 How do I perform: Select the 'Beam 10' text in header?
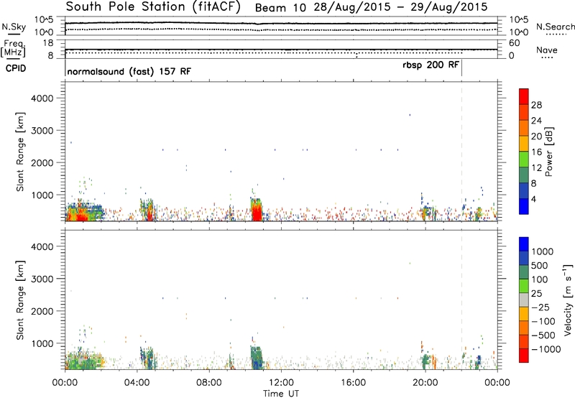pyautogui.click(x=280, y=8)
